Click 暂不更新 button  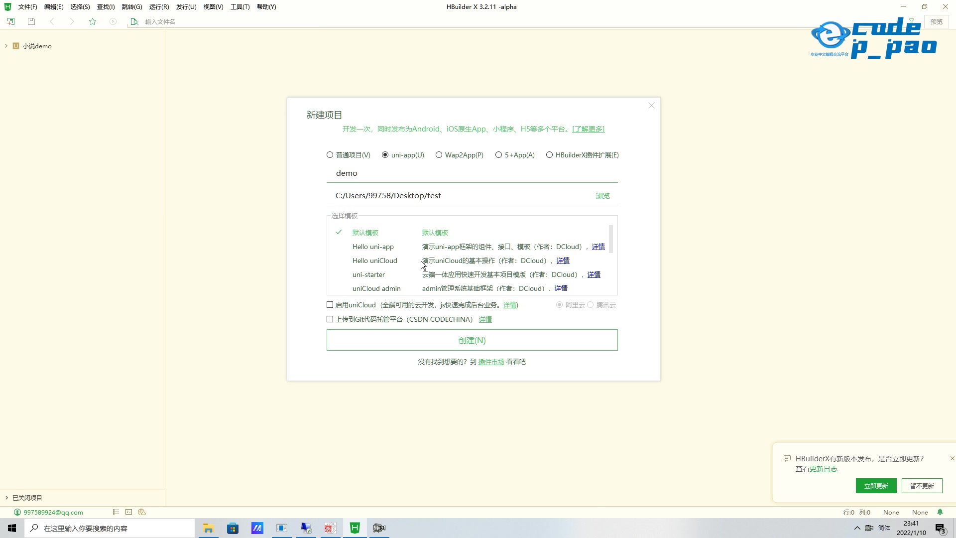coord(922,486)
